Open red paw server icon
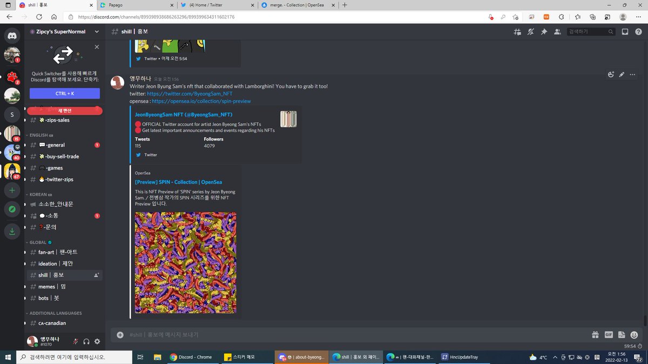 tap(12, 76)
